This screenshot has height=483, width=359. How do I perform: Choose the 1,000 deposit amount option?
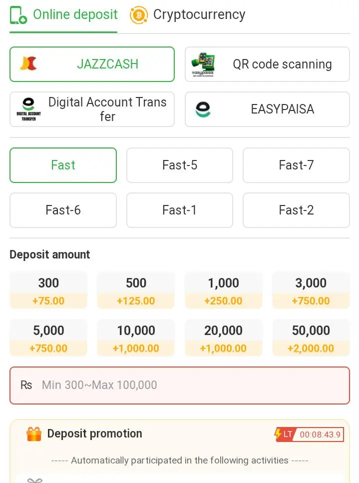(223, 290)
